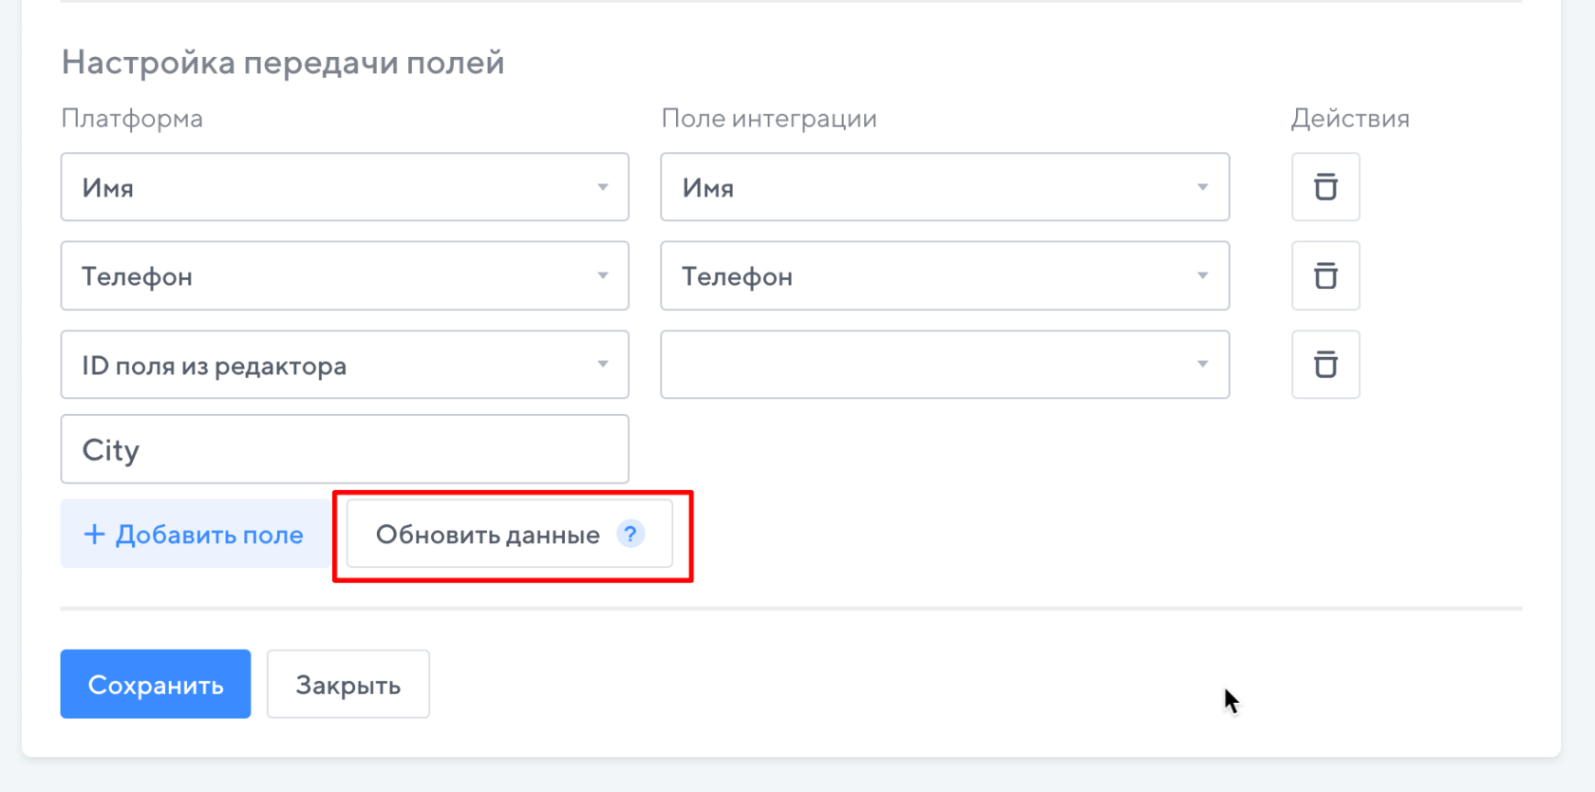Open the empty integration field dropdown
Screen dimensions: 1595x792
[x=945, y=365]
